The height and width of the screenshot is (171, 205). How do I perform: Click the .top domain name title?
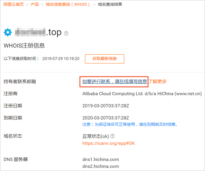pos(38,32)
